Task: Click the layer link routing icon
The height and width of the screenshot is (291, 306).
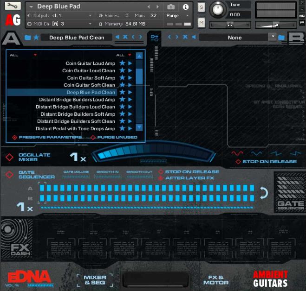Action: tap(154, 38)
